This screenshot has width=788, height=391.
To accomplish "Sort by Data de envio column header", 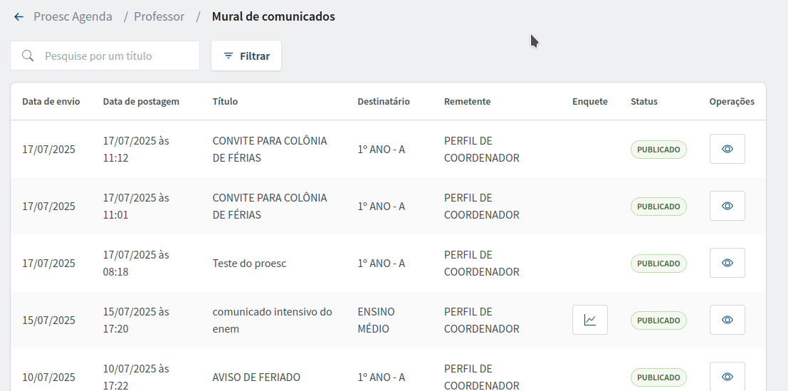I will click(x=51, y=102).
